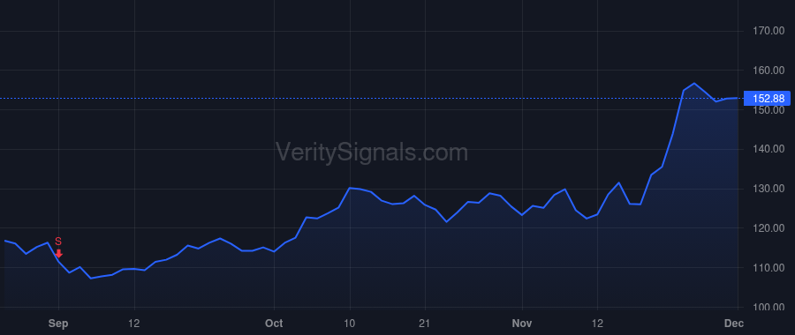Click the red S signal label
The width and height of the screenshot is (795, 335).
[x=58, y=242]
